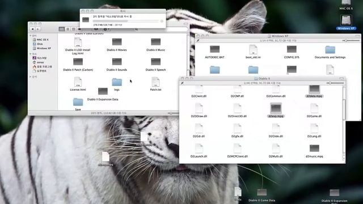This screenshot has width=363, height=204.
Task: Select boot_old.ini in Windows XP window
Action: pos(253,52)
